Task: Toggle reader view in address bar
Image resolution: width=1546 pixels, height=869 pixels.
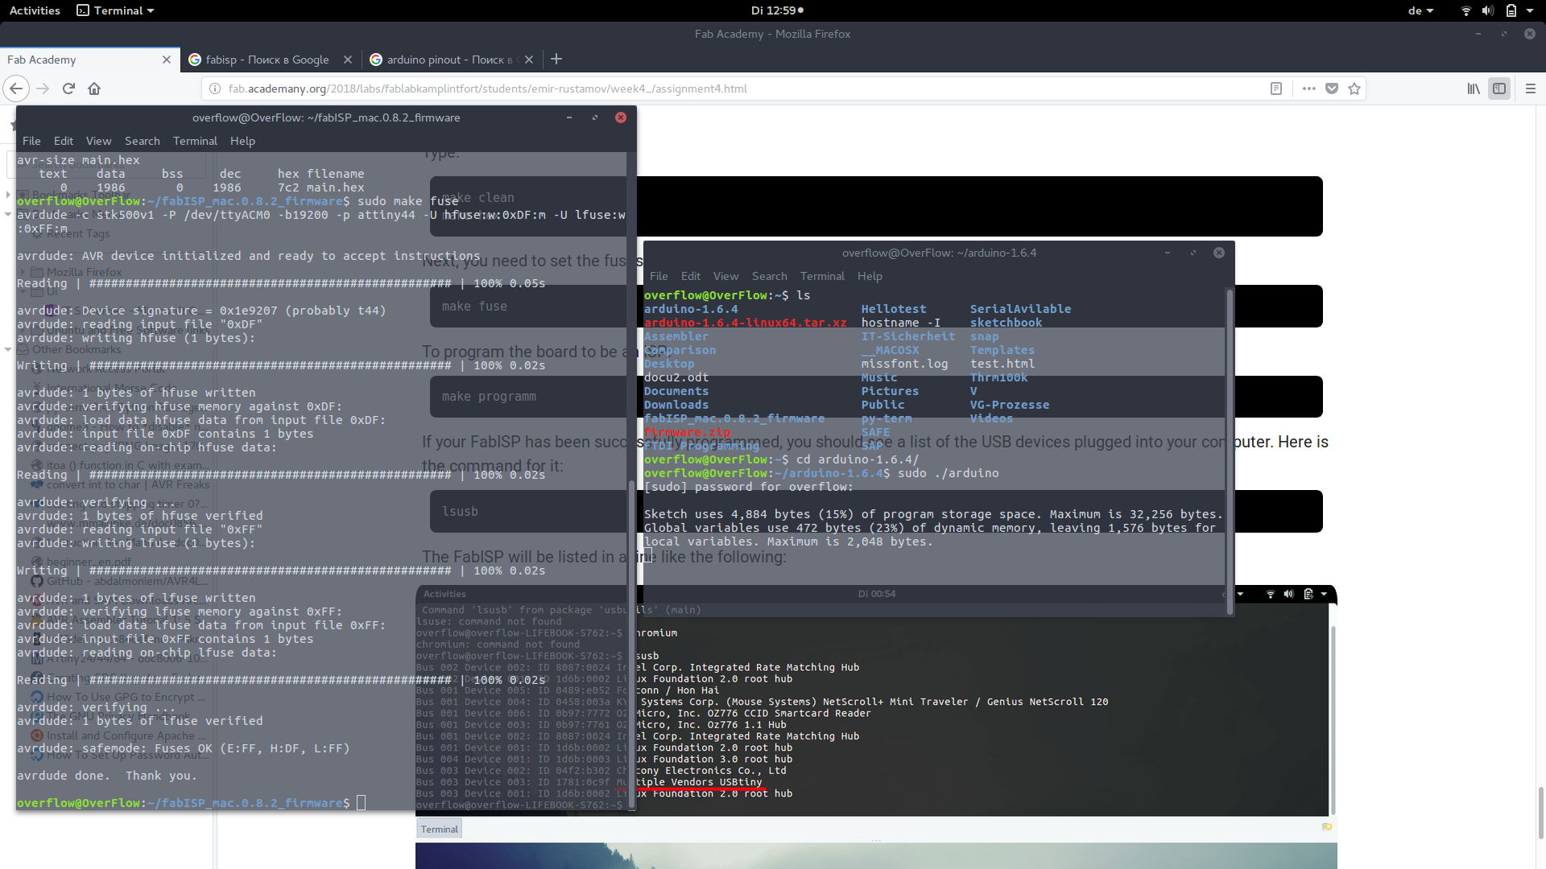Action: pos(1276,89)
